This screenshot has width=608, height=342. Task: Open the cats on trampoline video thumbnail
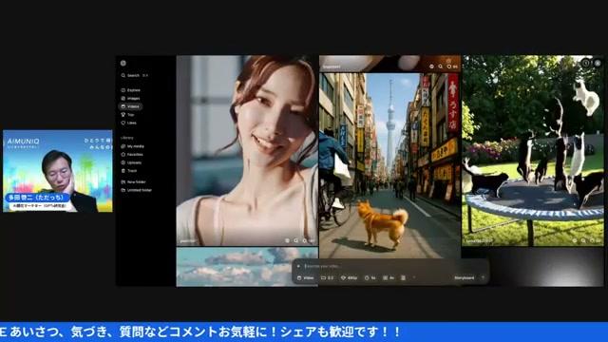[x=533, y=150]
